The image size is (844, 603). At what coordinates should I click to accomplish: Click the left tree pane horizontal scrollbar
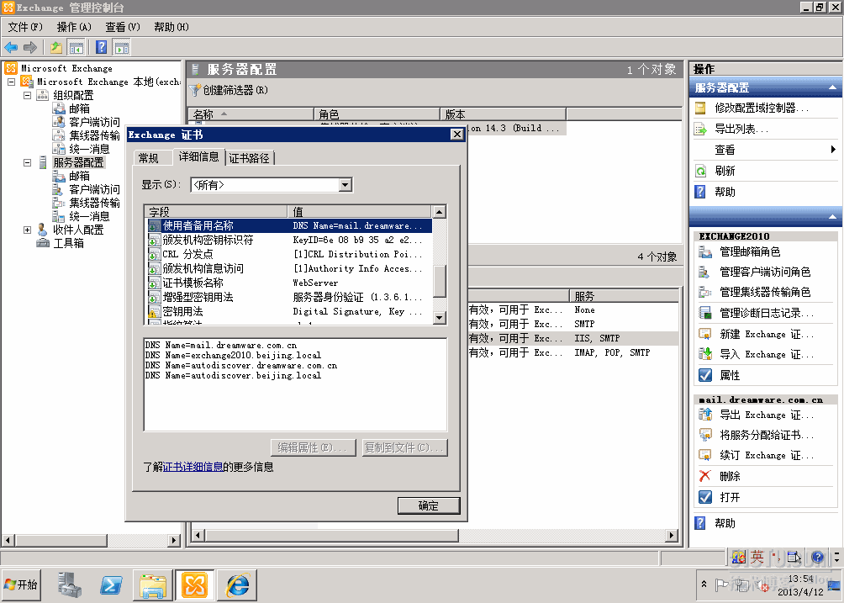pyautogui.click(x=92, y=540)
